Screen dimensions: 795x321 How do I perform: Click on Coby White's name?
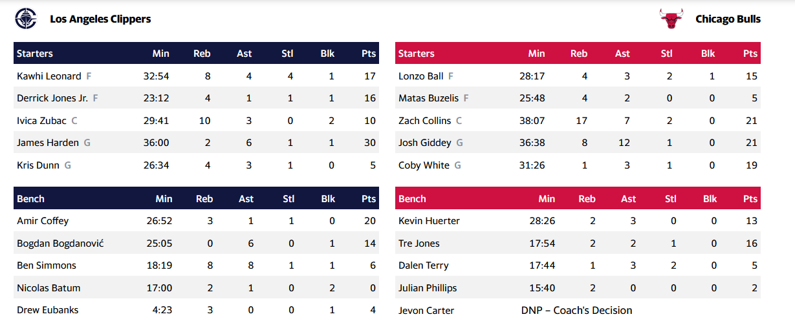(x=424, y=165)
